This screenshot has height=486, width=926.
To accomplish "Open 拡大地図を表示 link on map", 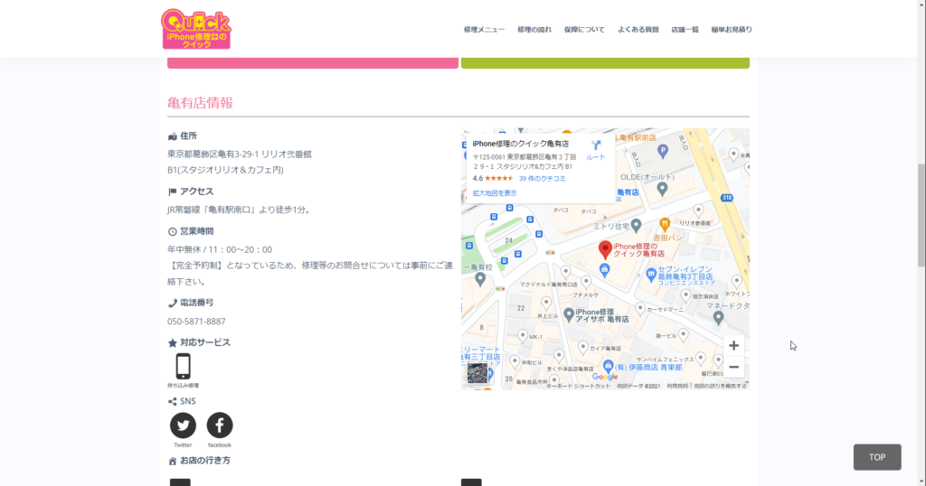I will tap(495, 193).
